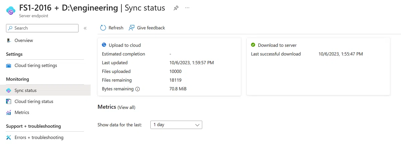
Task: Click the Show data for the last label
Action: tap(120, 125)
